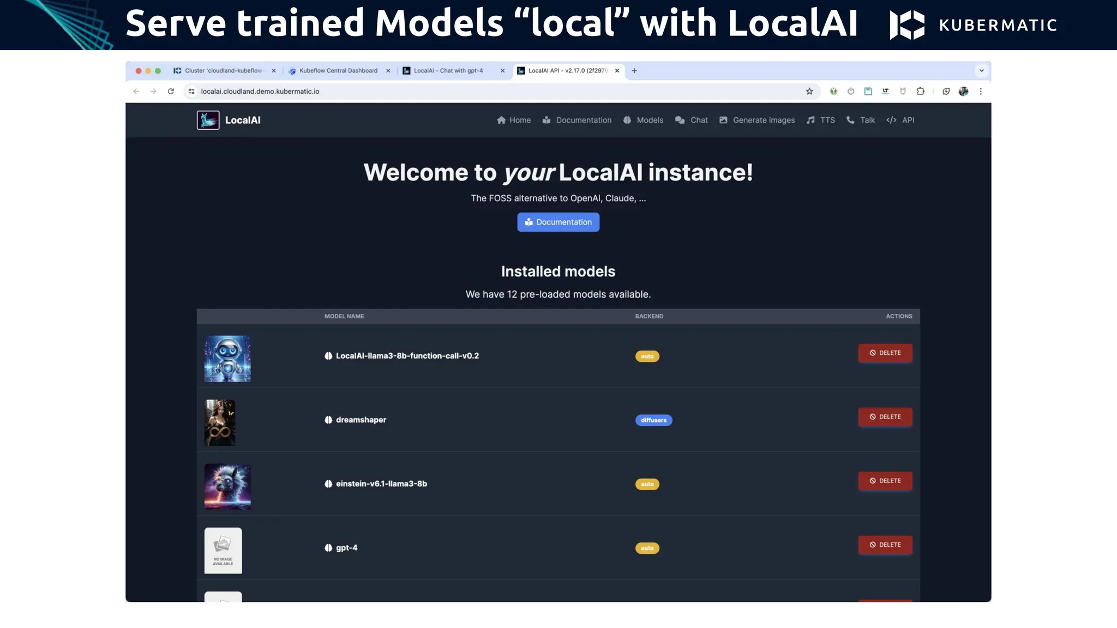Go to Home in the LocalAI navbar

click(x=514, y=120)
